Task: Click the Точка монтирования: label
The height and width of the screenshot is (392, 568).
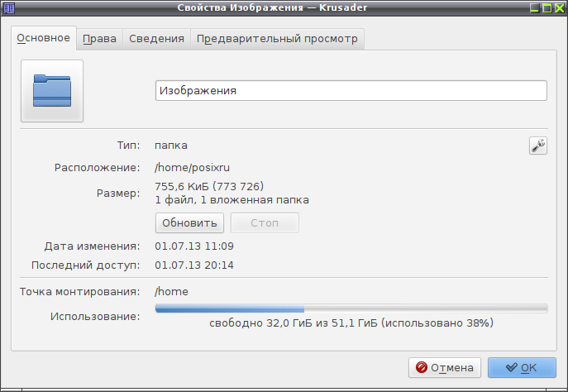Action: click(79, 292)
